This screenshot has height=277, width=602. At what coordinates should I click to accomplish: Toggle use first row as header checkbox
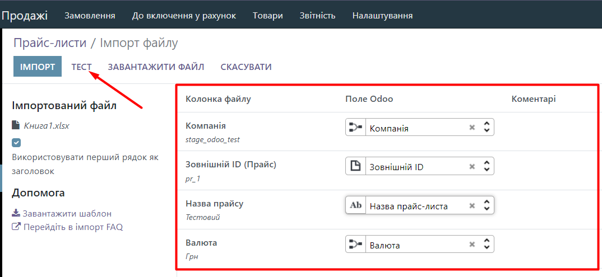tap(16, 143)
